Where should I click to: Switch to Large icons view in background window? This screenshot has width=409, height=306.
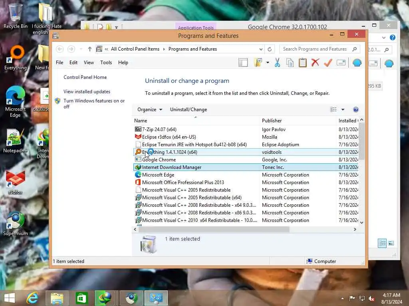point(391,243)
